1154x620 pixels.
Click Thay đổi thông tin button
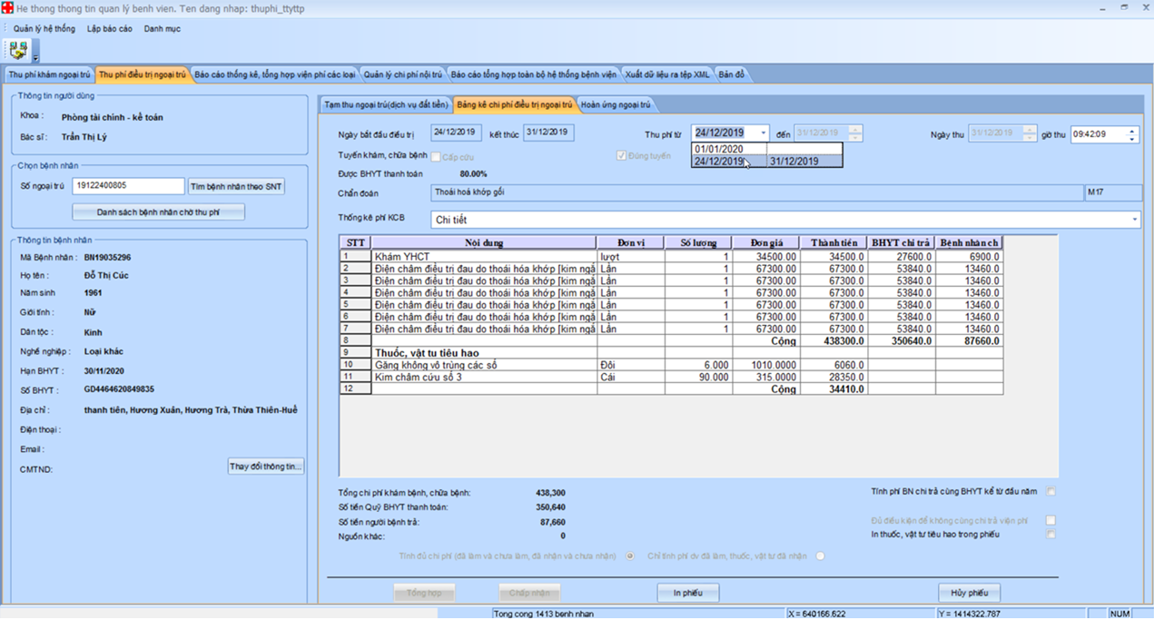coord(265,467)
